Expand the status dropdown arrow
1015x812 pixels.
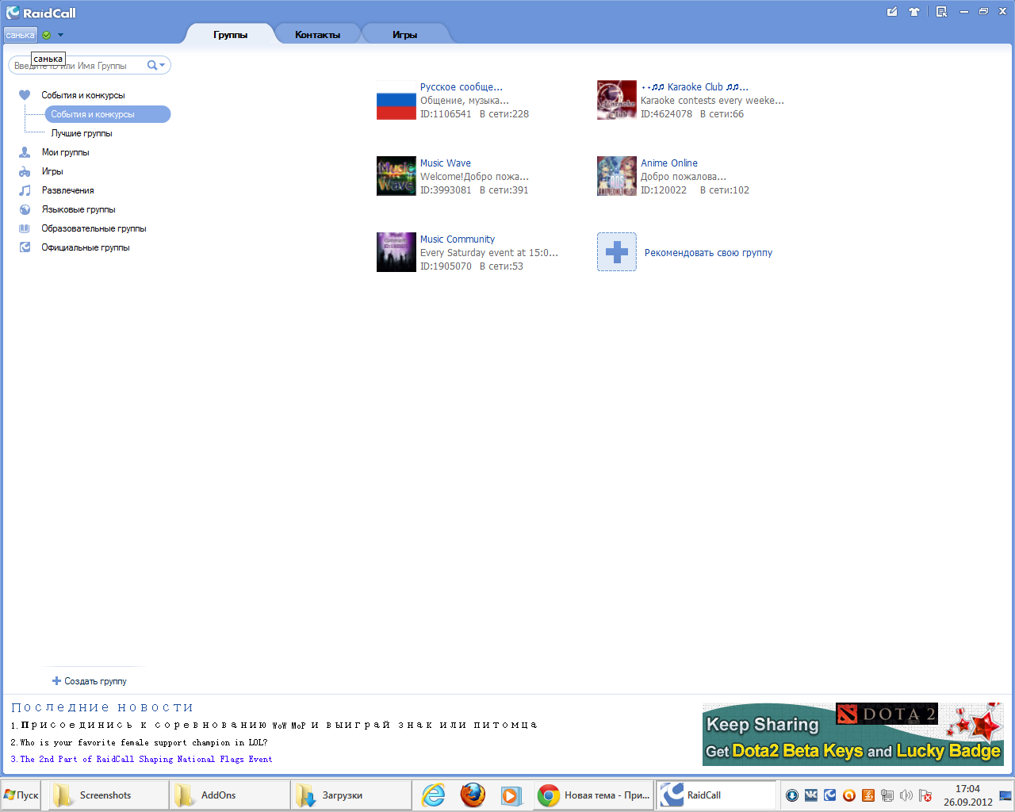point(60,35)
